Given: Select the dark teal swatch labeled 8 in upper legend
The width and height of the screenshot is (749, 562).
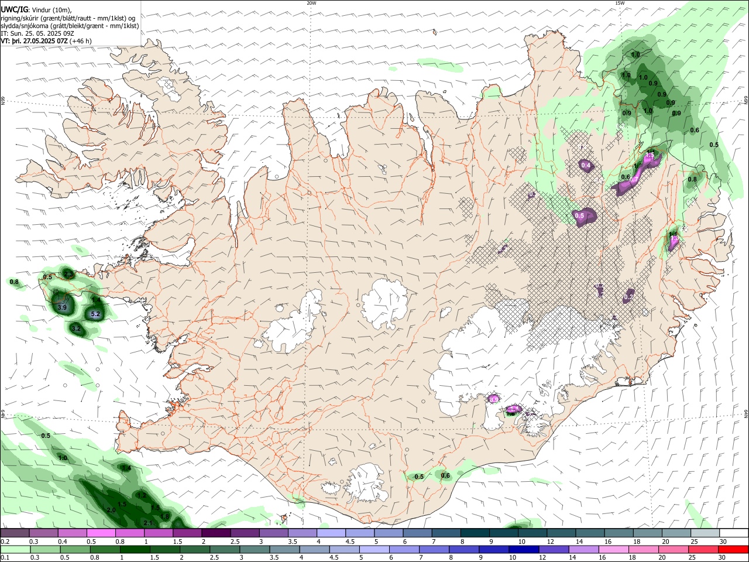Looking at the screenshot, I should (475, 533).
